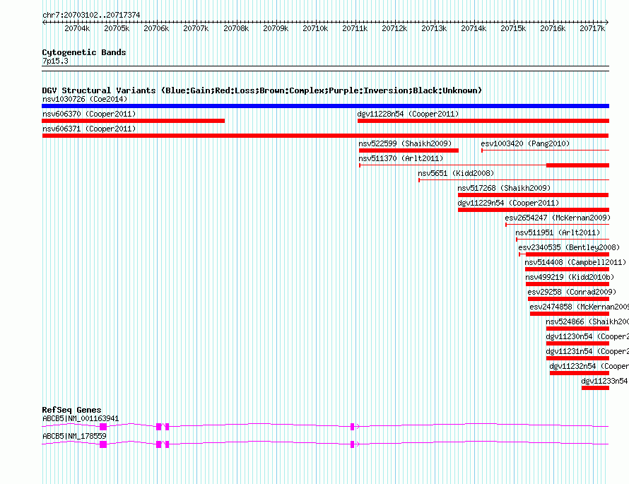Click nsv511951 (Arlt2011) variant label

pos(558,232)
